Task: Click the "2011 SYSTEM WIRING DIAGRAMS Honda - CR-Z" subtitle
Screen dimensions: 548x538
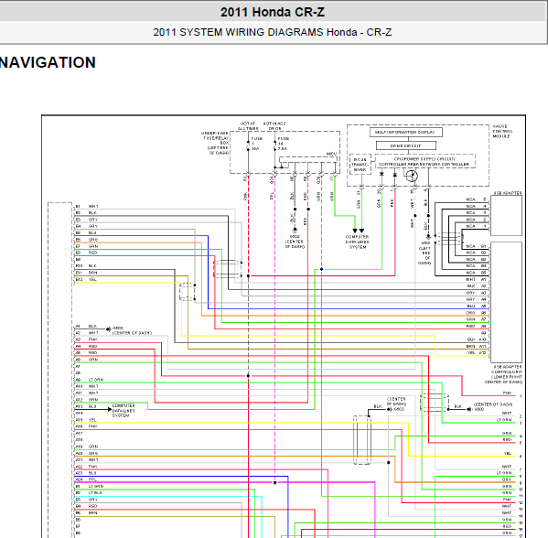Action: click(273, 32)
